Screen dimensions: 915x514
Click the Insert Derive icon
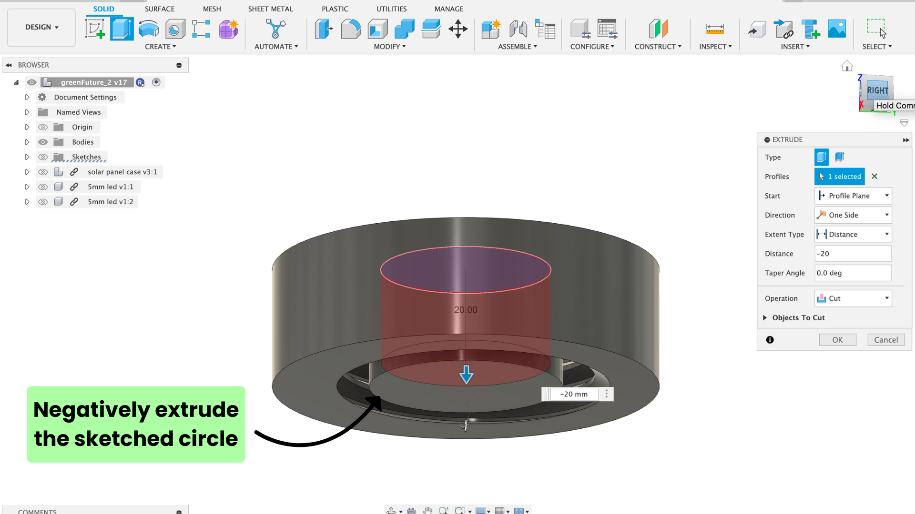pyautogui.click(x=757, y=29)
